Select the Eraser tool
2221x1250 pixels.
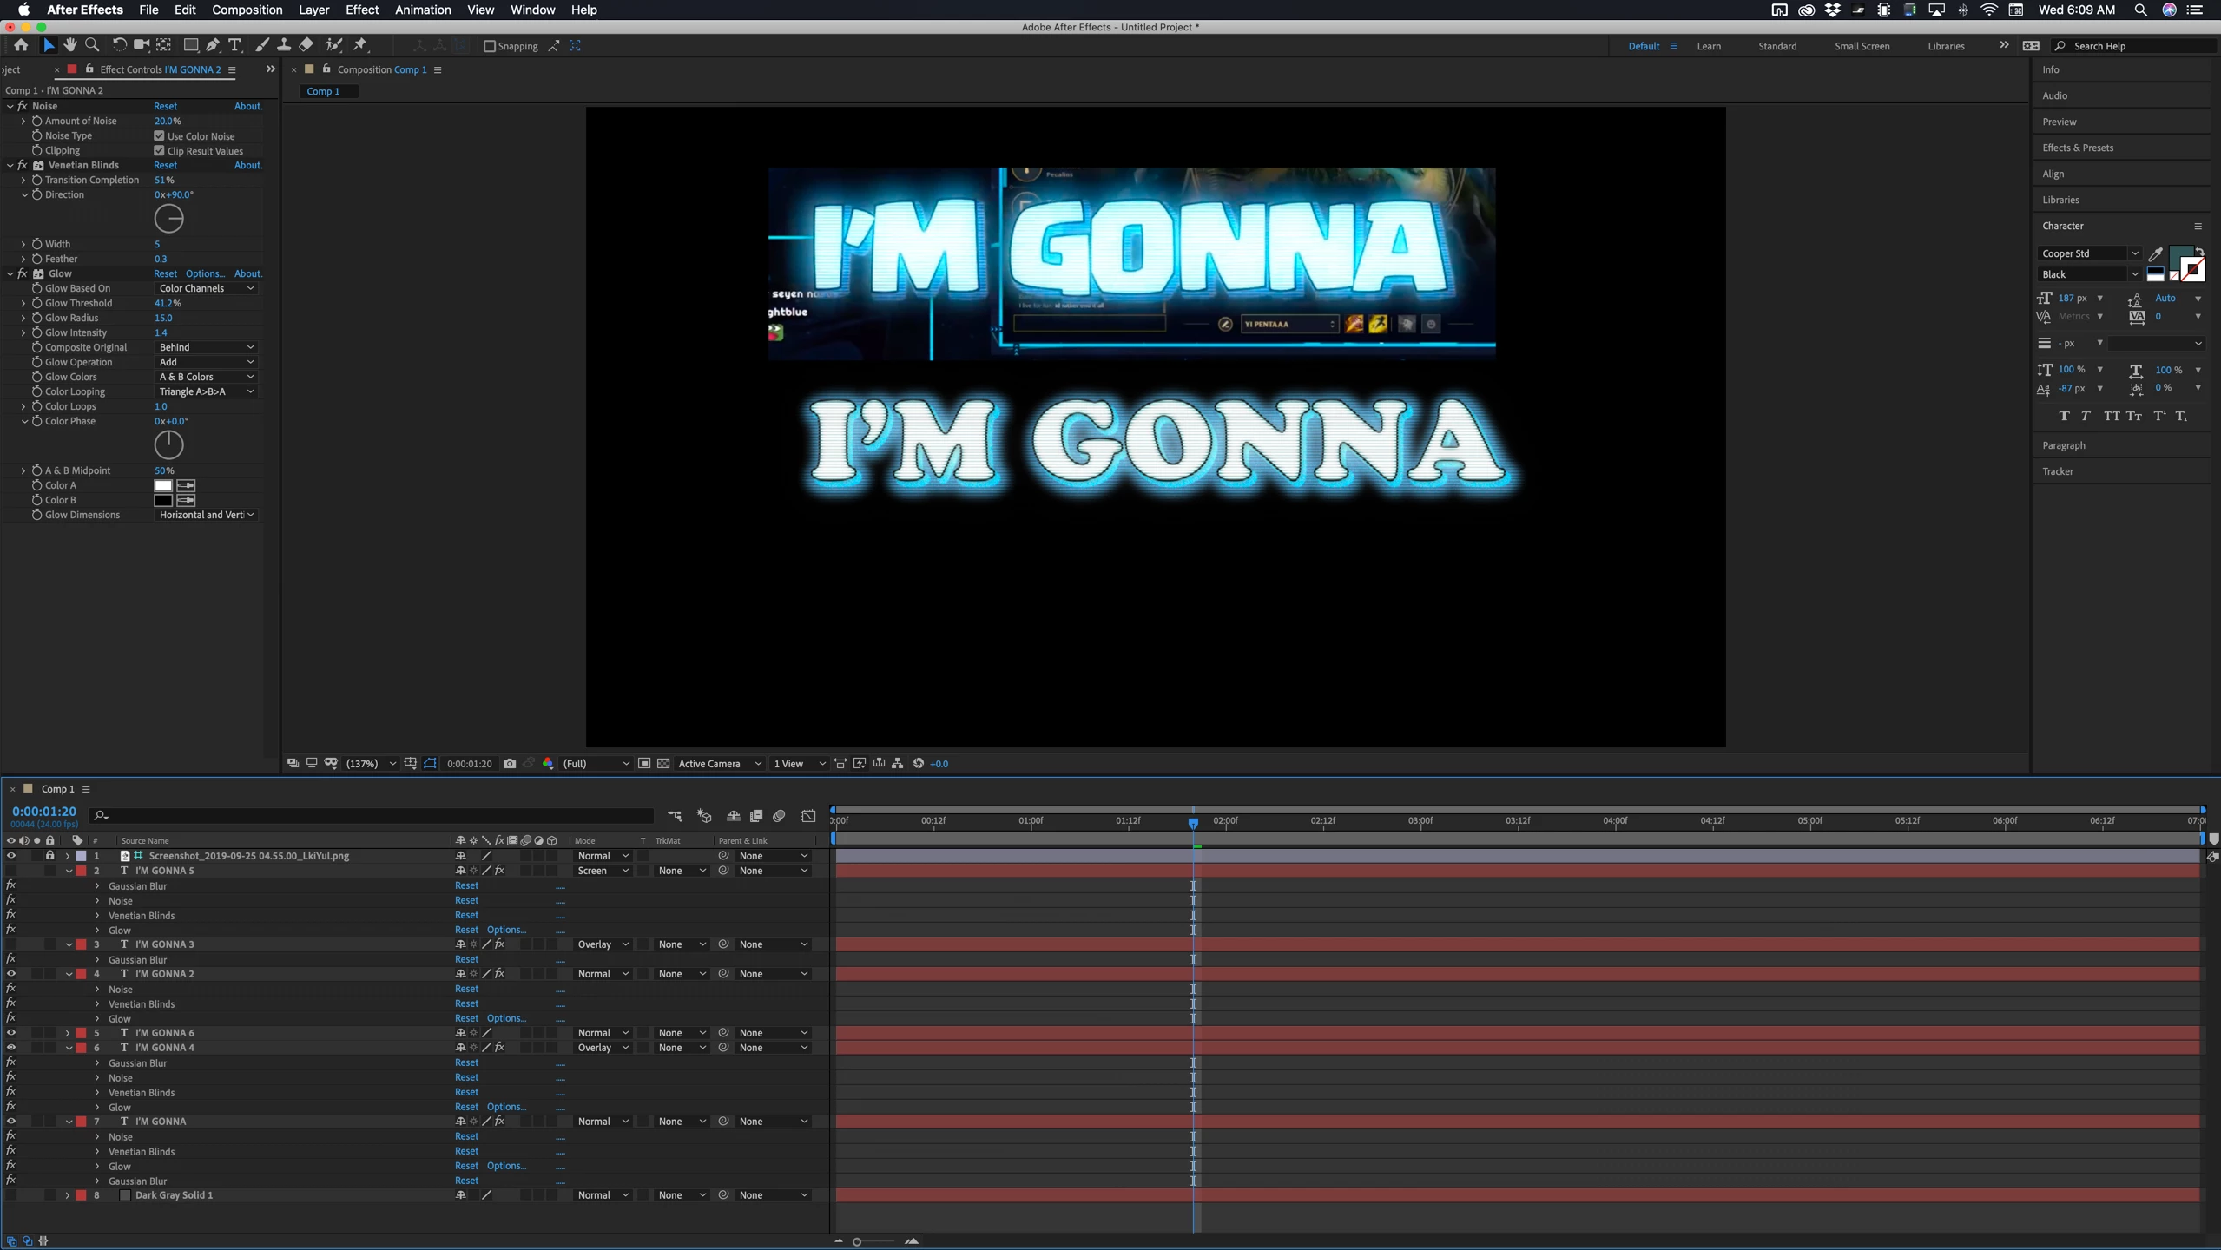pos(306,45)
